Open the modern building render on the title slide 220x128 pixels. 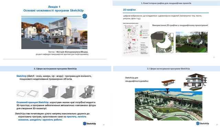click(x=54, y=33)
